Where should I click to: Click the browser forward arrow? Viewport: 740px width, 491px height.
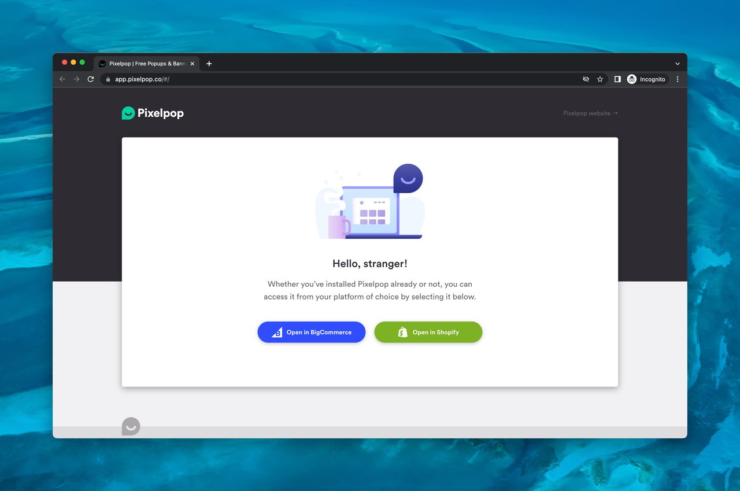click(x=76, y=79)
